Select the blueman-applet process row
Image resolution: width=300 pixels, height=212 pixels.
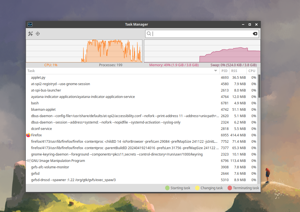click(142, 109)
